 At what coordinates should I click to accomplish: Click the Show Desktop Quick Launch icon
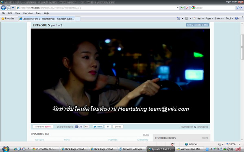click(19, 149)
